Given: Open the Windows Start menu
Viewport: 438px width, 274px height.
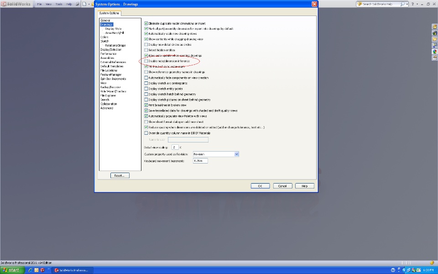Looking at the screenshot, I should pyautogui.click(x=13, y=270).
